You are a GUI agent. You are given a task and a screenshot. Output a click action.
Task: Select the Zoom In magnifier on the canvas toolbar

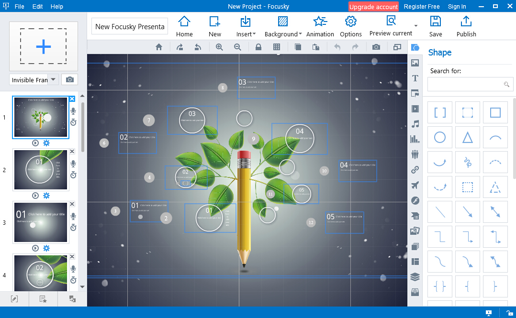(219, 47)
